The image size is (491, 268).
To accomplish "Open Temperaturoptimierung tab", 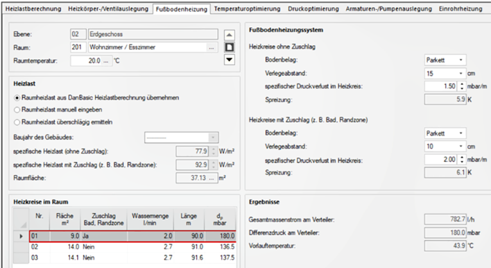I will click(x=247, y=9).
